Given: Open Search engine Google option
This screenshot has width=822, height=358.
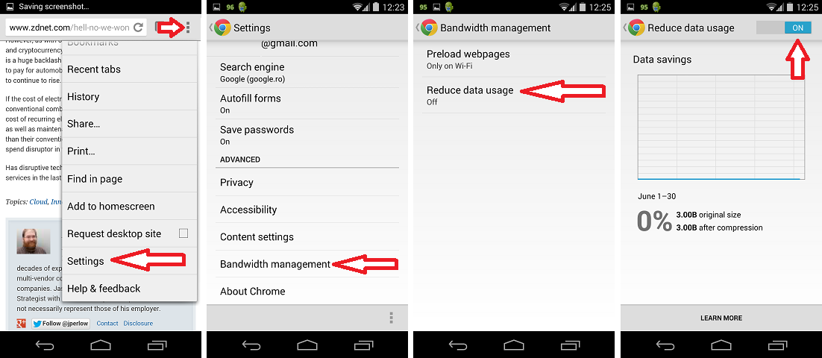Looking at the screenshot, I should tap(307, 72).
